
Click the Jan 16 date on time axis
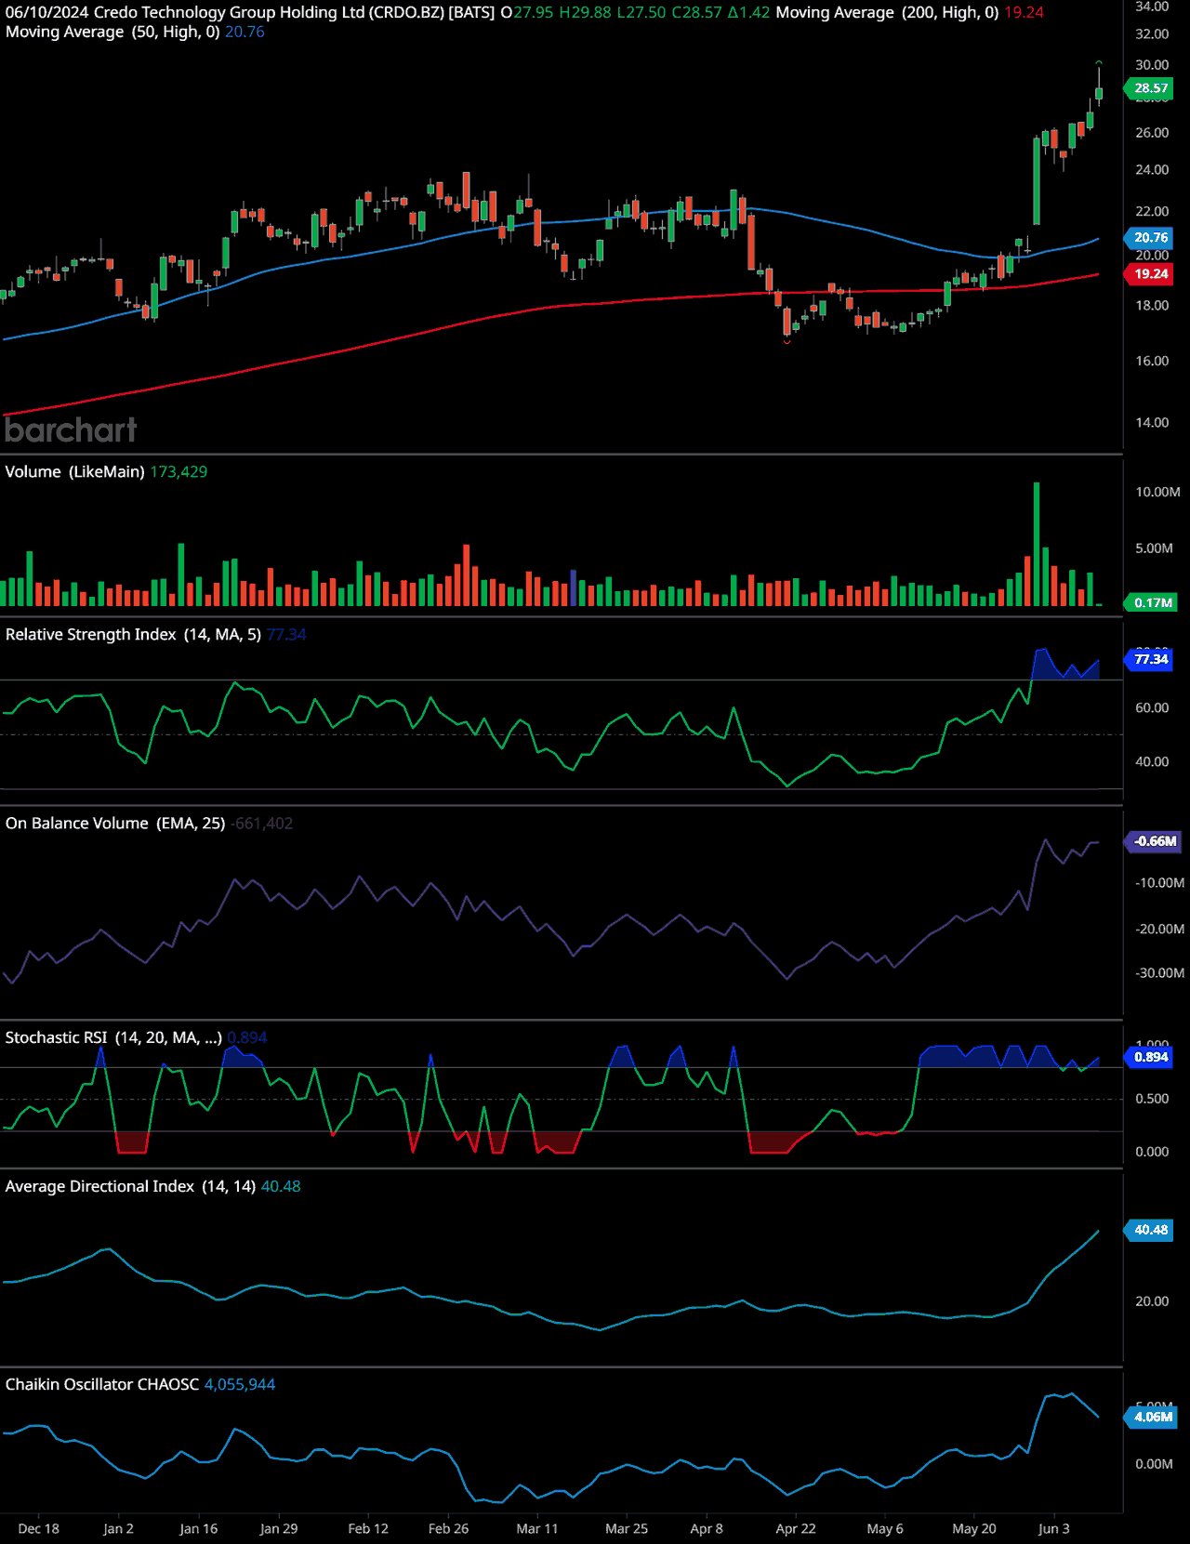click(198, 1528)
